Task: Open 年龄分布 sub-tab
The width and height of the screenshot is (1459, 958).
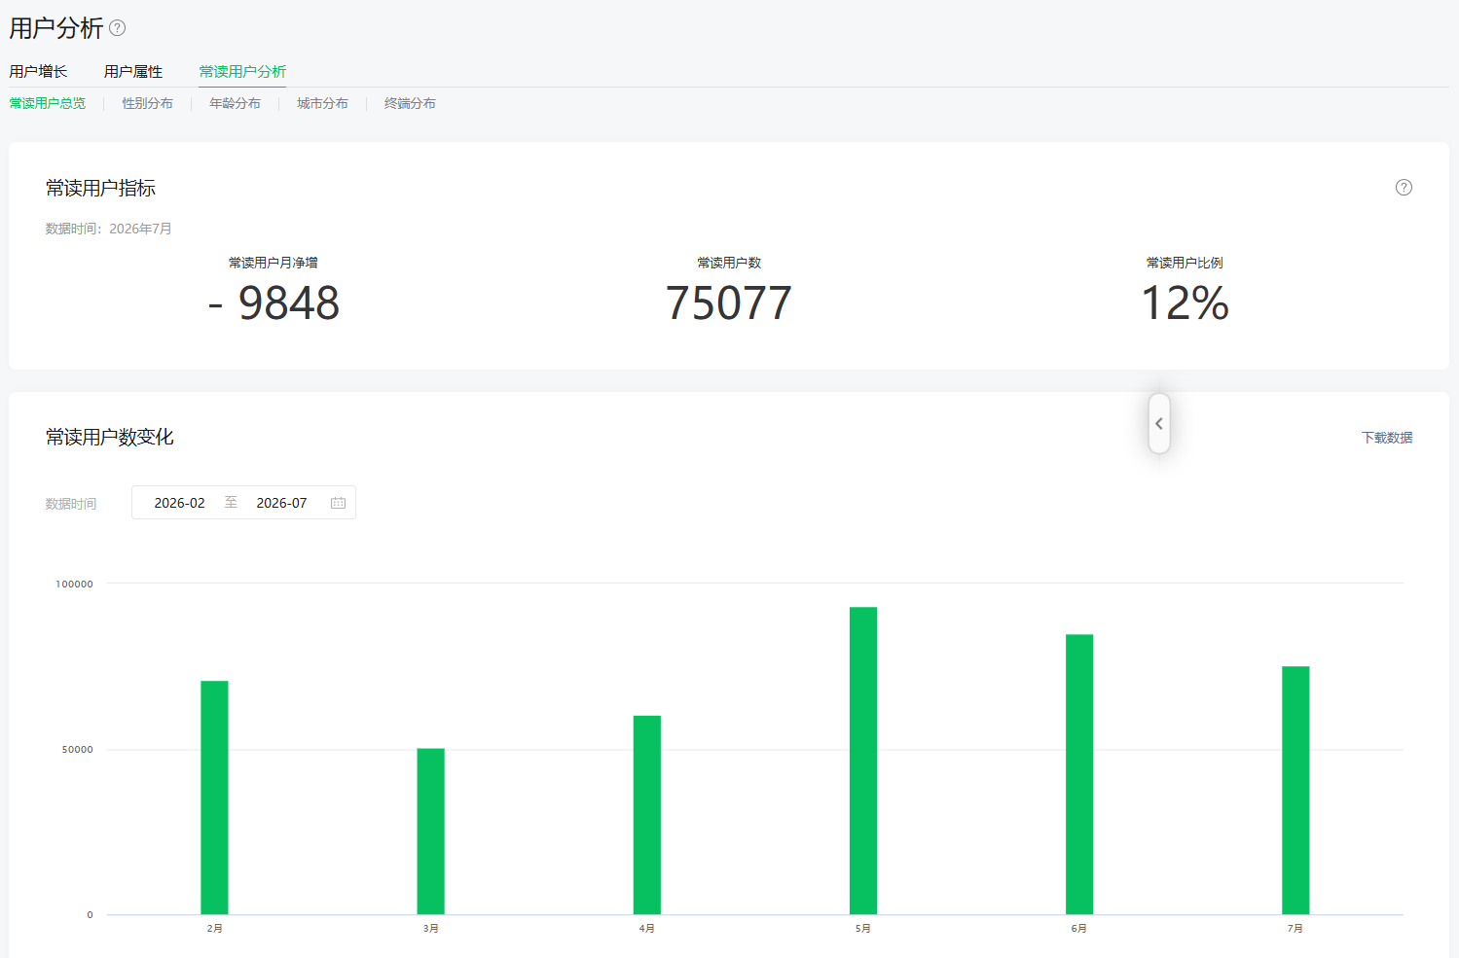Action: pyautogui.click(x=236, y=103)
